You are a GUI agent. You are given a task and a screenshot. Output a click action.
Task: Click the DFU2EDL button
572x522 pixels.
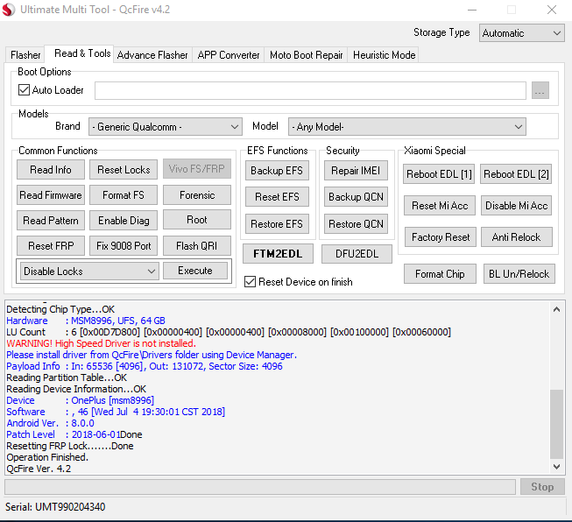pos(357,253)
